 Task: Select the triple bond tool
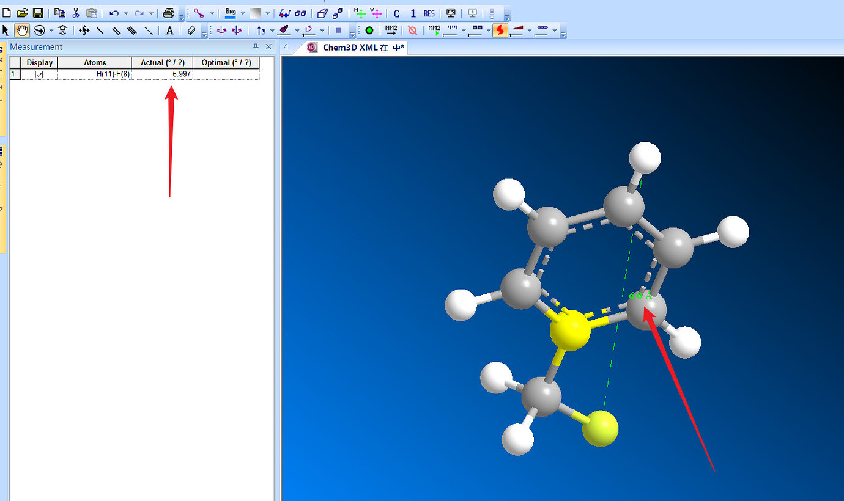pos(132,30)
